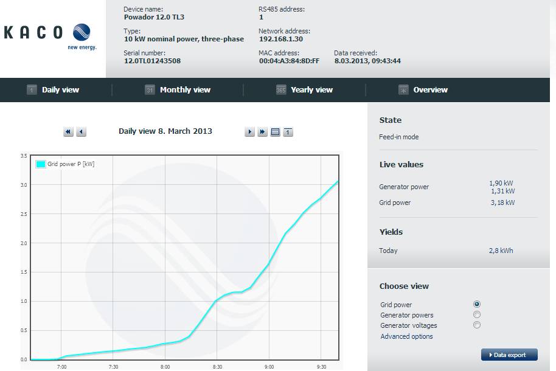Click the Grid power live value 3,18 kW

pyautogui.click(x=503, y=203)
